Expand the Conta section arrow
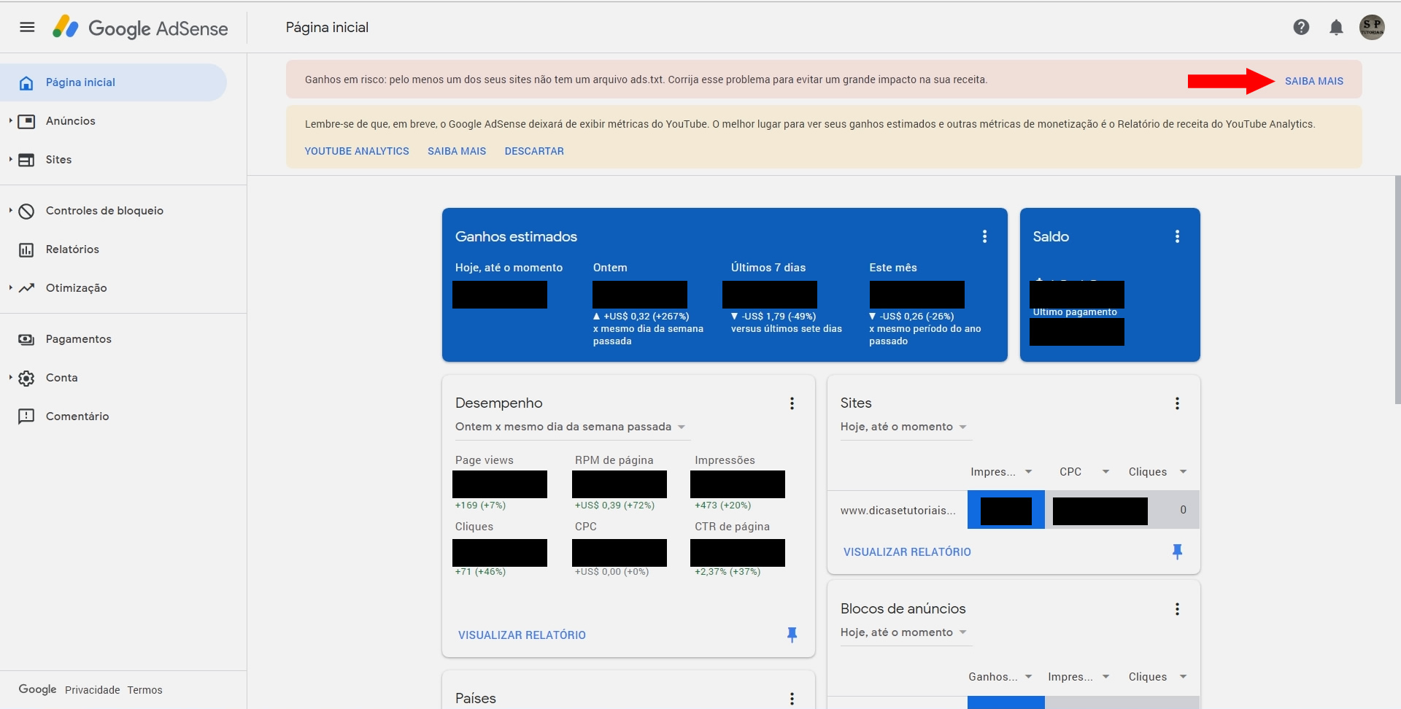The height and width of the screenshot is (709, 1401). tap(10, 377)
